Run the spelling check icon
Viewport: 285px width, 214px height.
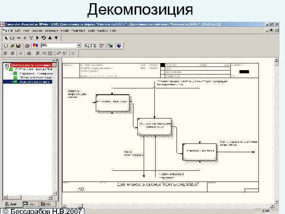[x=101, y=46]
